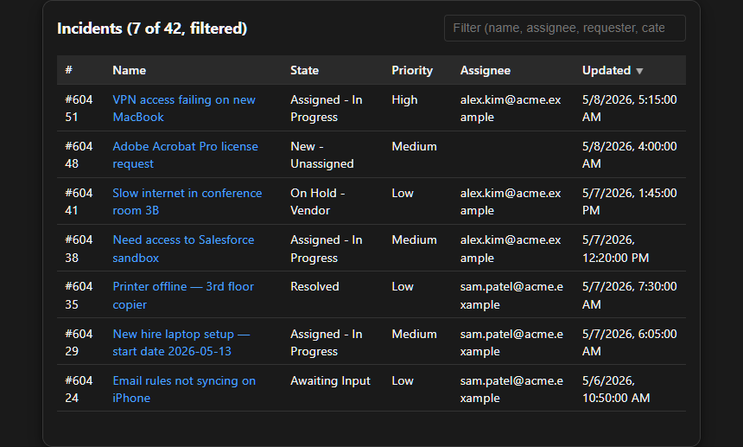Open Adobe Acrobat Pro license request incident
Viewport: 743px width, 447px height.
pos(185,155)
